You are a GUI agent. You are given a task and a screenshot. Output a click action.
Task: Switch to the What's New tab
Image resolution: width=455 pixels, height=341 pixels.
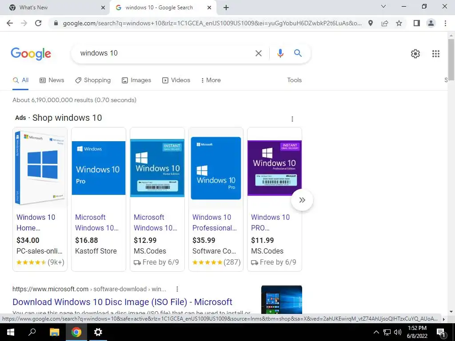(55, 8)
